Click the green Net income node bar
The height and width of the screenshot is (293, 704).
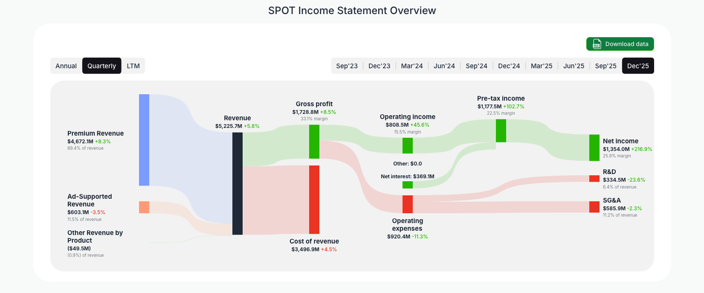pos(594,148)
